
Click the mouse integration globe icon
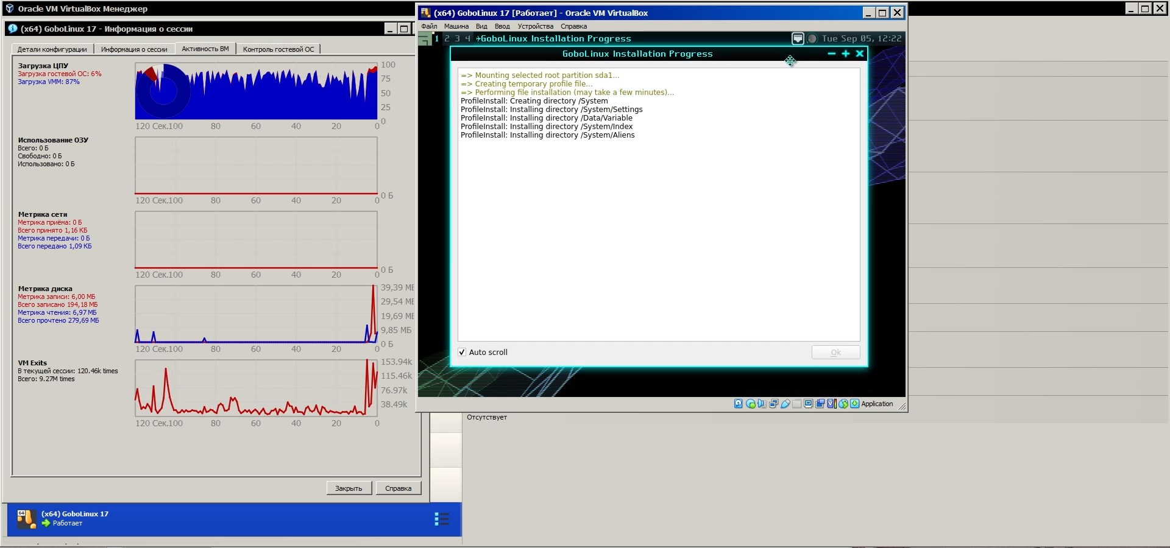[843, 404]
